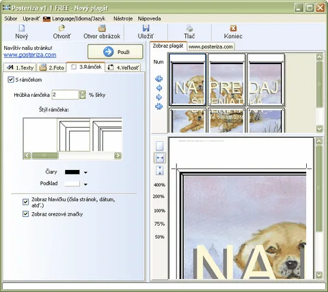Click frame style scrollbar left arrow
The width and height of the screenshot is (328, 292).
tap(27, 156)
